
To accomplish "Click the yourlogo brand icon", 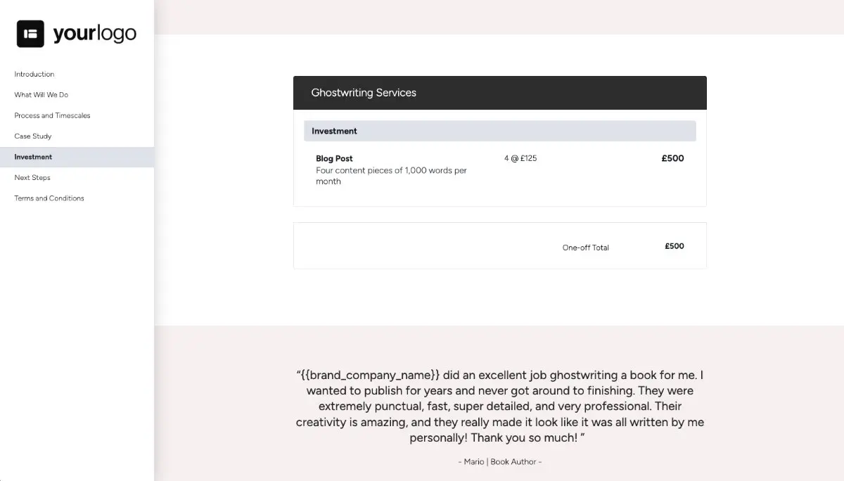I will click(x=30, y=32).
